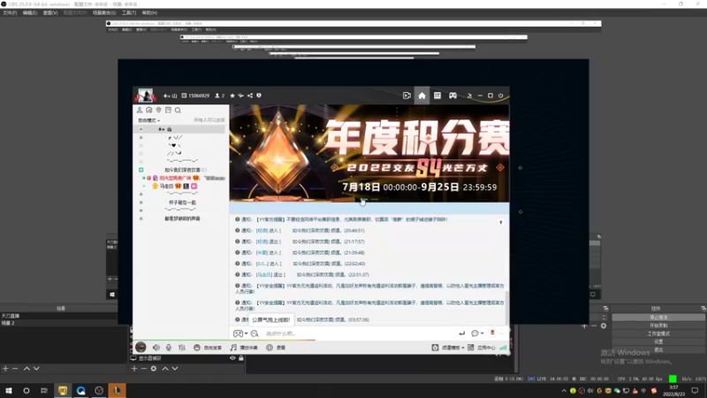Viewport: 707px width, 398px height.
Task: Click the chat bubble icon
Action: [475, 333]
